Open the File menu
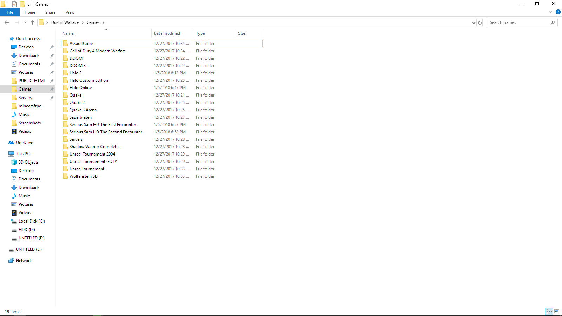562x316 pixels. 10,12
